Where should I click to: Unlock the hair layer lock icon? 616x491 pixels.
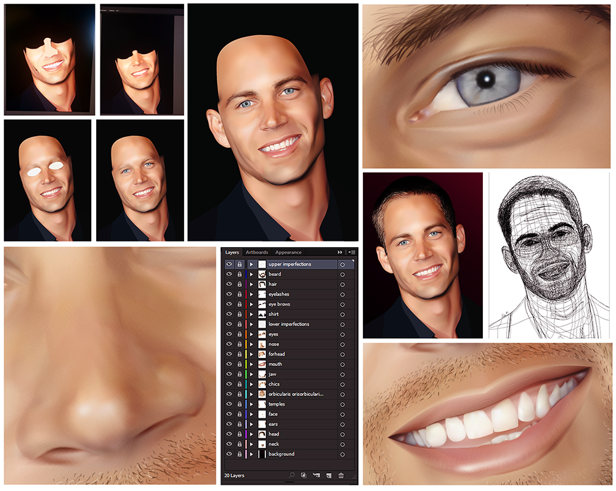click(239, 284)
